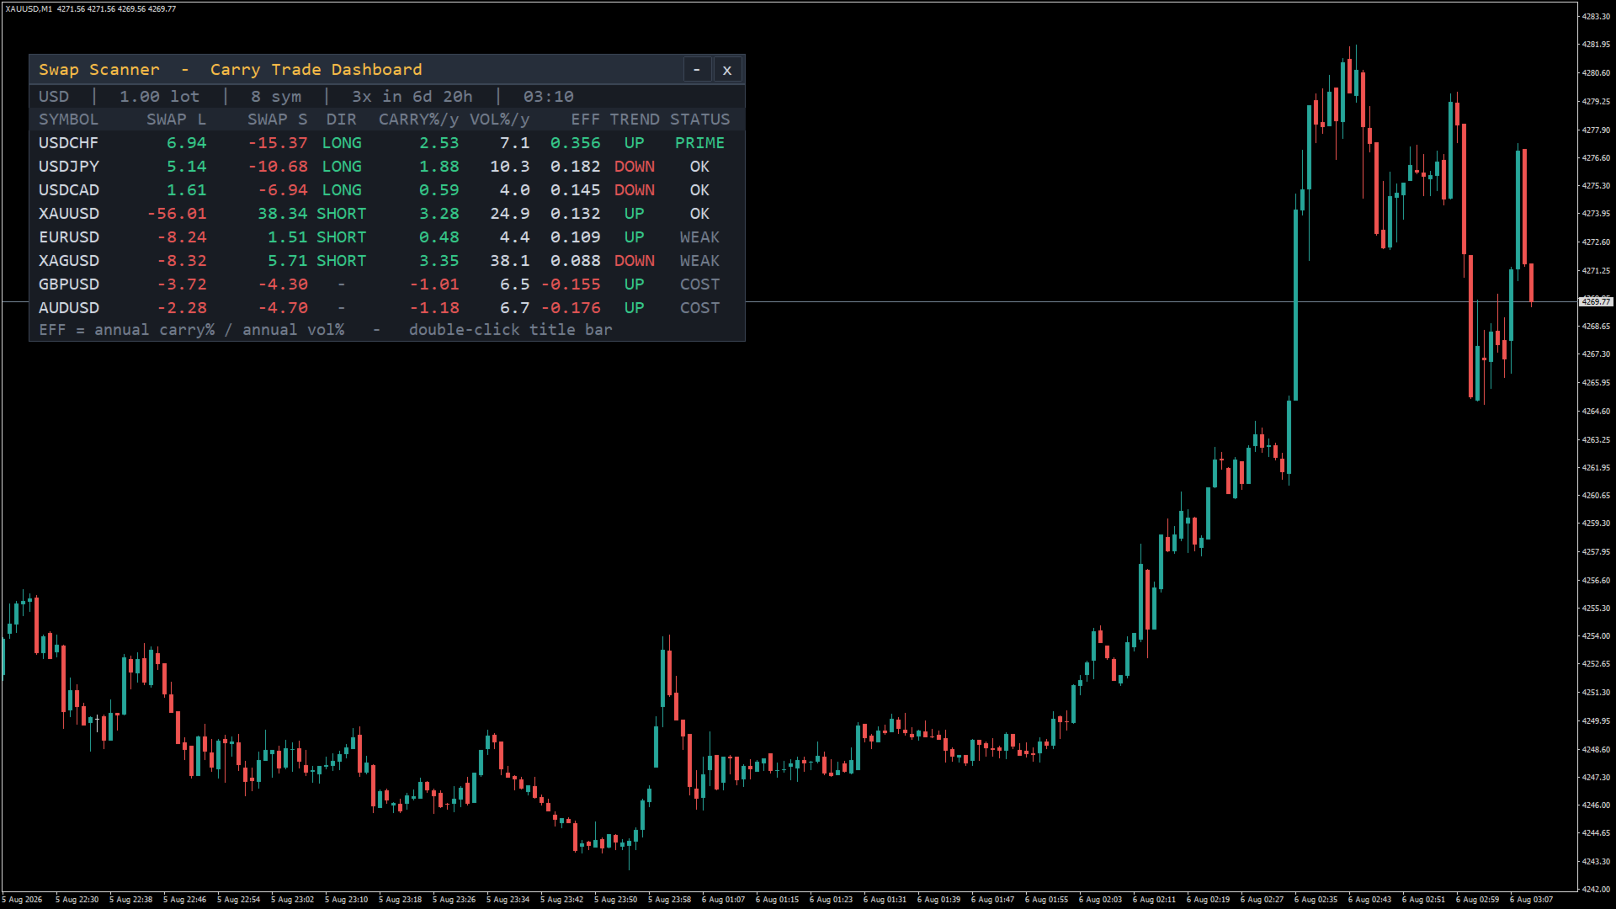
Task: Click the XAUUSD,M1 chart title label
Action: 29,9
